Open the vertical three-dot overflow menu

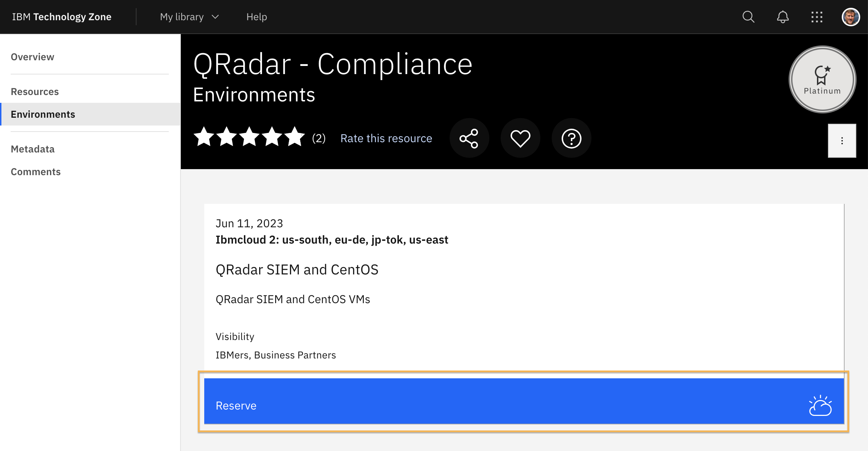[x=842, y=141]
